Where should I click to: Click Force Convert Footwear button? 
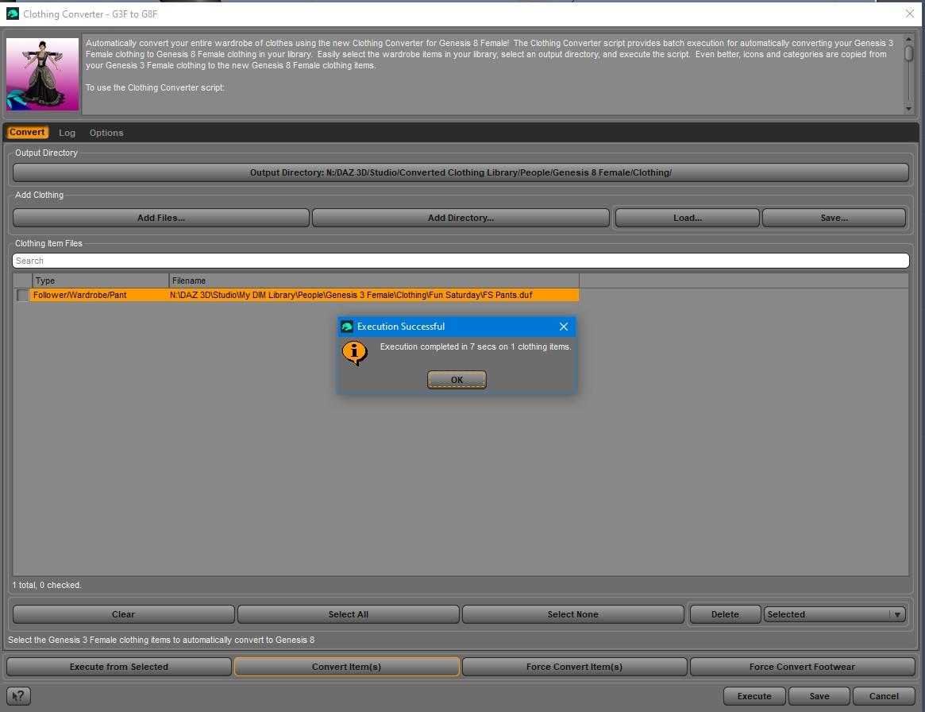pos(802,667)
